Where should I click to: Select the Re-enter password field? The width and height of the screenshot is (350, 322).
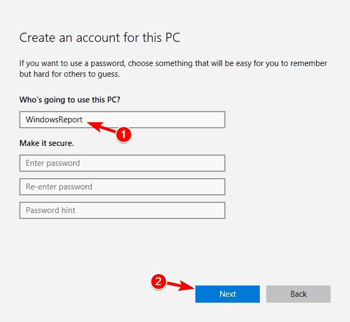pyautogui.click(x=122, y=187)
